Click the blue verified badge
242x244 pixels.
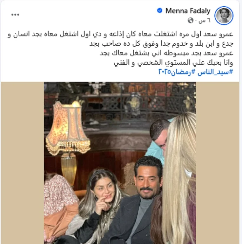[x=160, y=11]
